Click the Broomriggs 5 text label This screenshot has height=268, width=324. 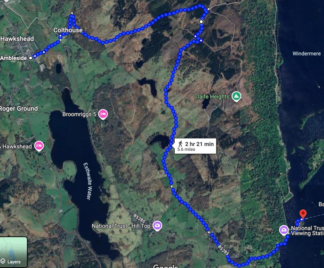(79, 114)
